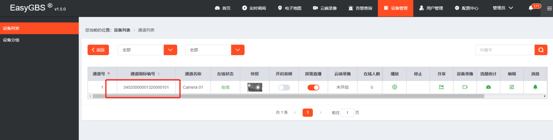Viewport: 553px width, 140px height.
Task: Select 设备分组 in the sidebar
Action: pos(39,40)
